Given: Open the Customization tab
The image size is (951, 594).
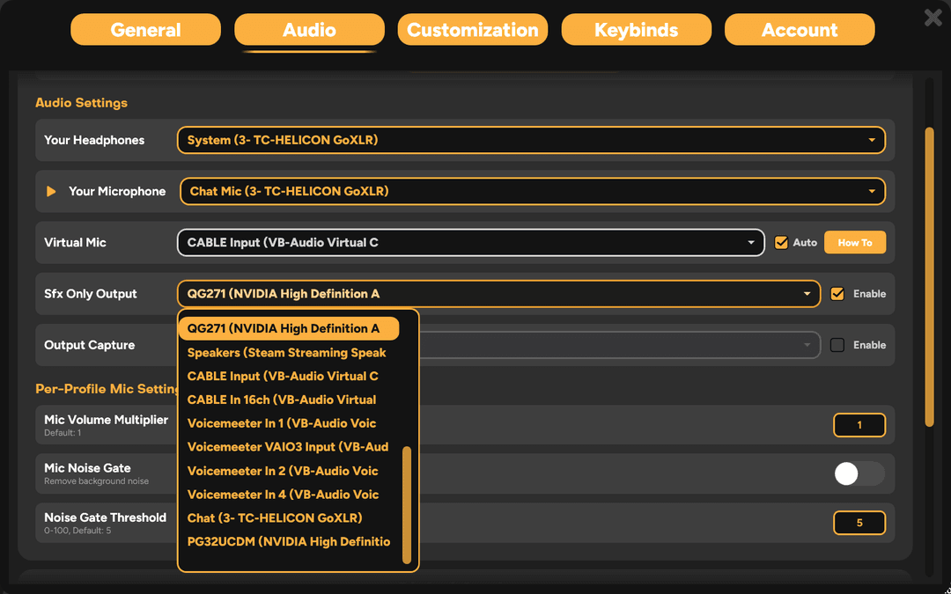Looking at the screenshot, I should point(472,29).
